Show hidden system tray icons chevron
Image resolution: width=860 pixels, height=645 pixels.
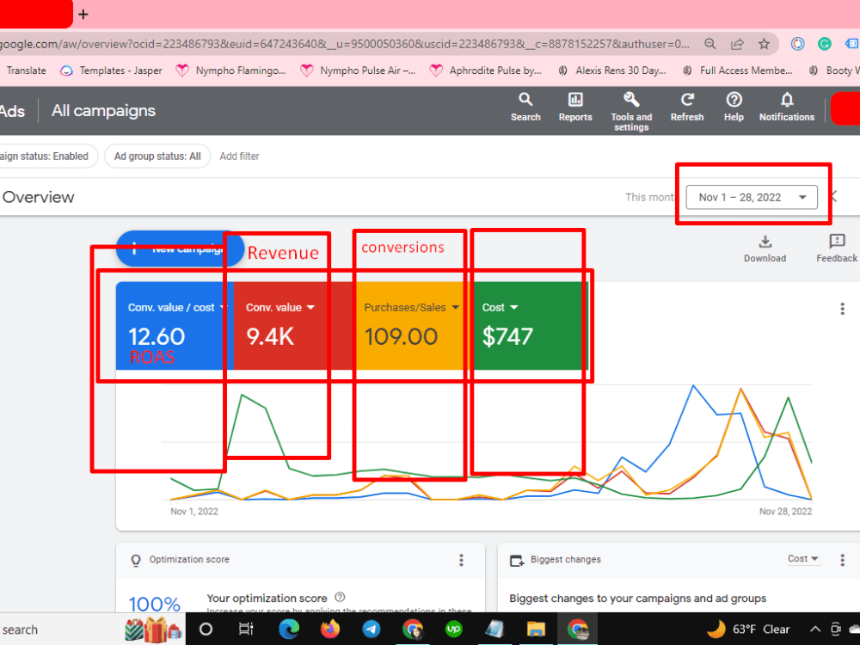[x=815, y=630]
